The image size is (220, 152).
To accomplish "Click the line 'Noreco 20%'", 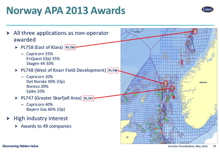I will coord(37,86).
